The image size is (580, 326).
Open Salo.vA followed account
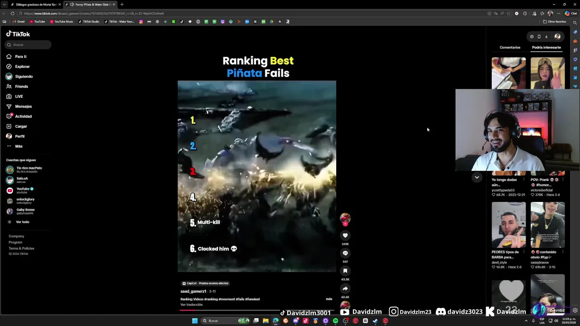point(17,180)
